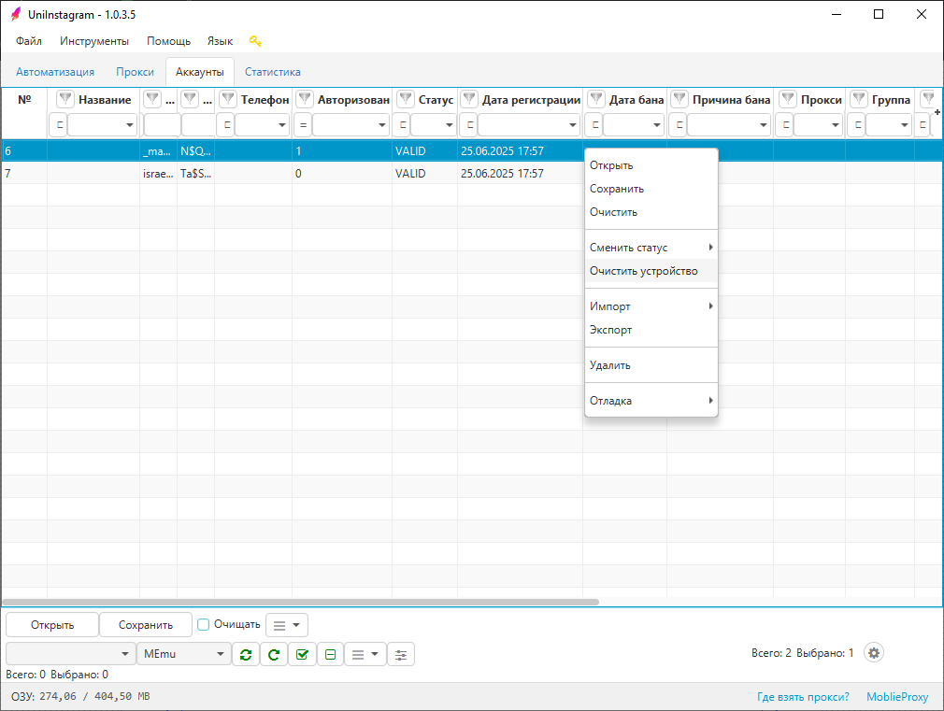The width and height of the screenshot is (944, 711).
Task: Expand filter value dropdown under Название
Action: pos(129,125)
